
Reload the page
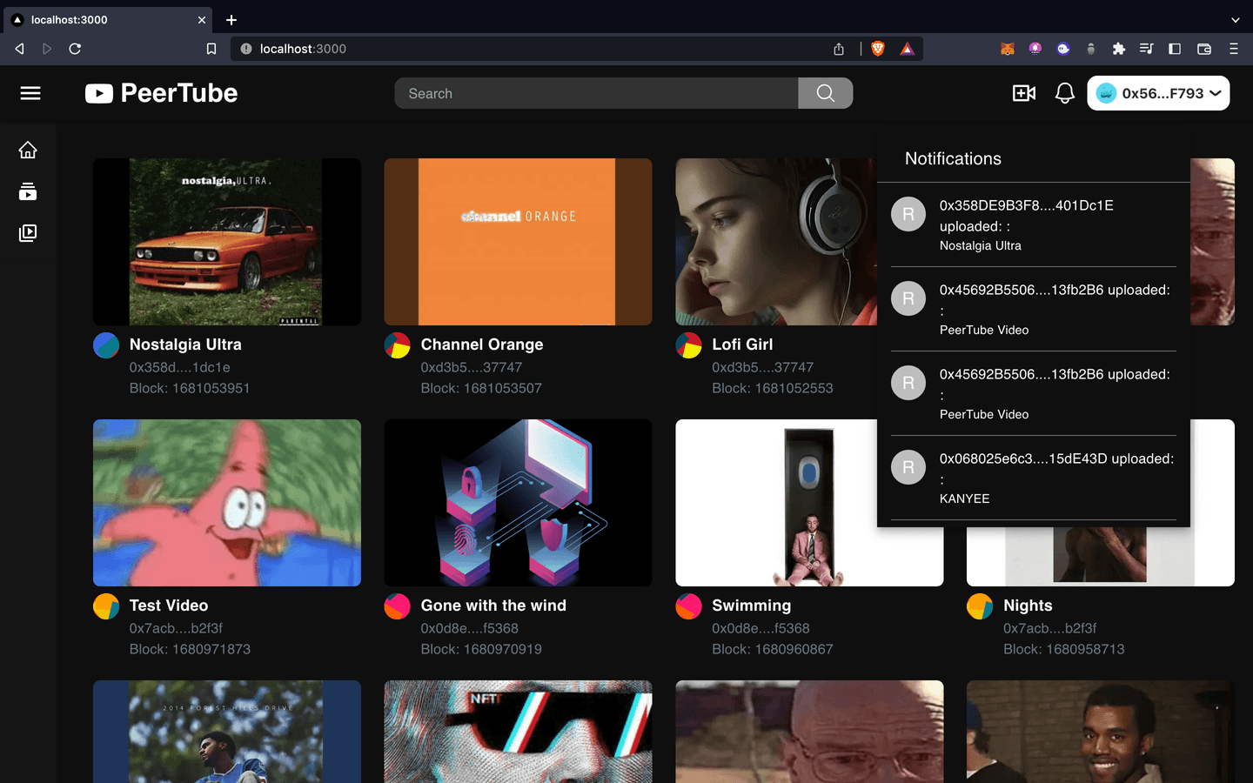[x=75, y=49]
